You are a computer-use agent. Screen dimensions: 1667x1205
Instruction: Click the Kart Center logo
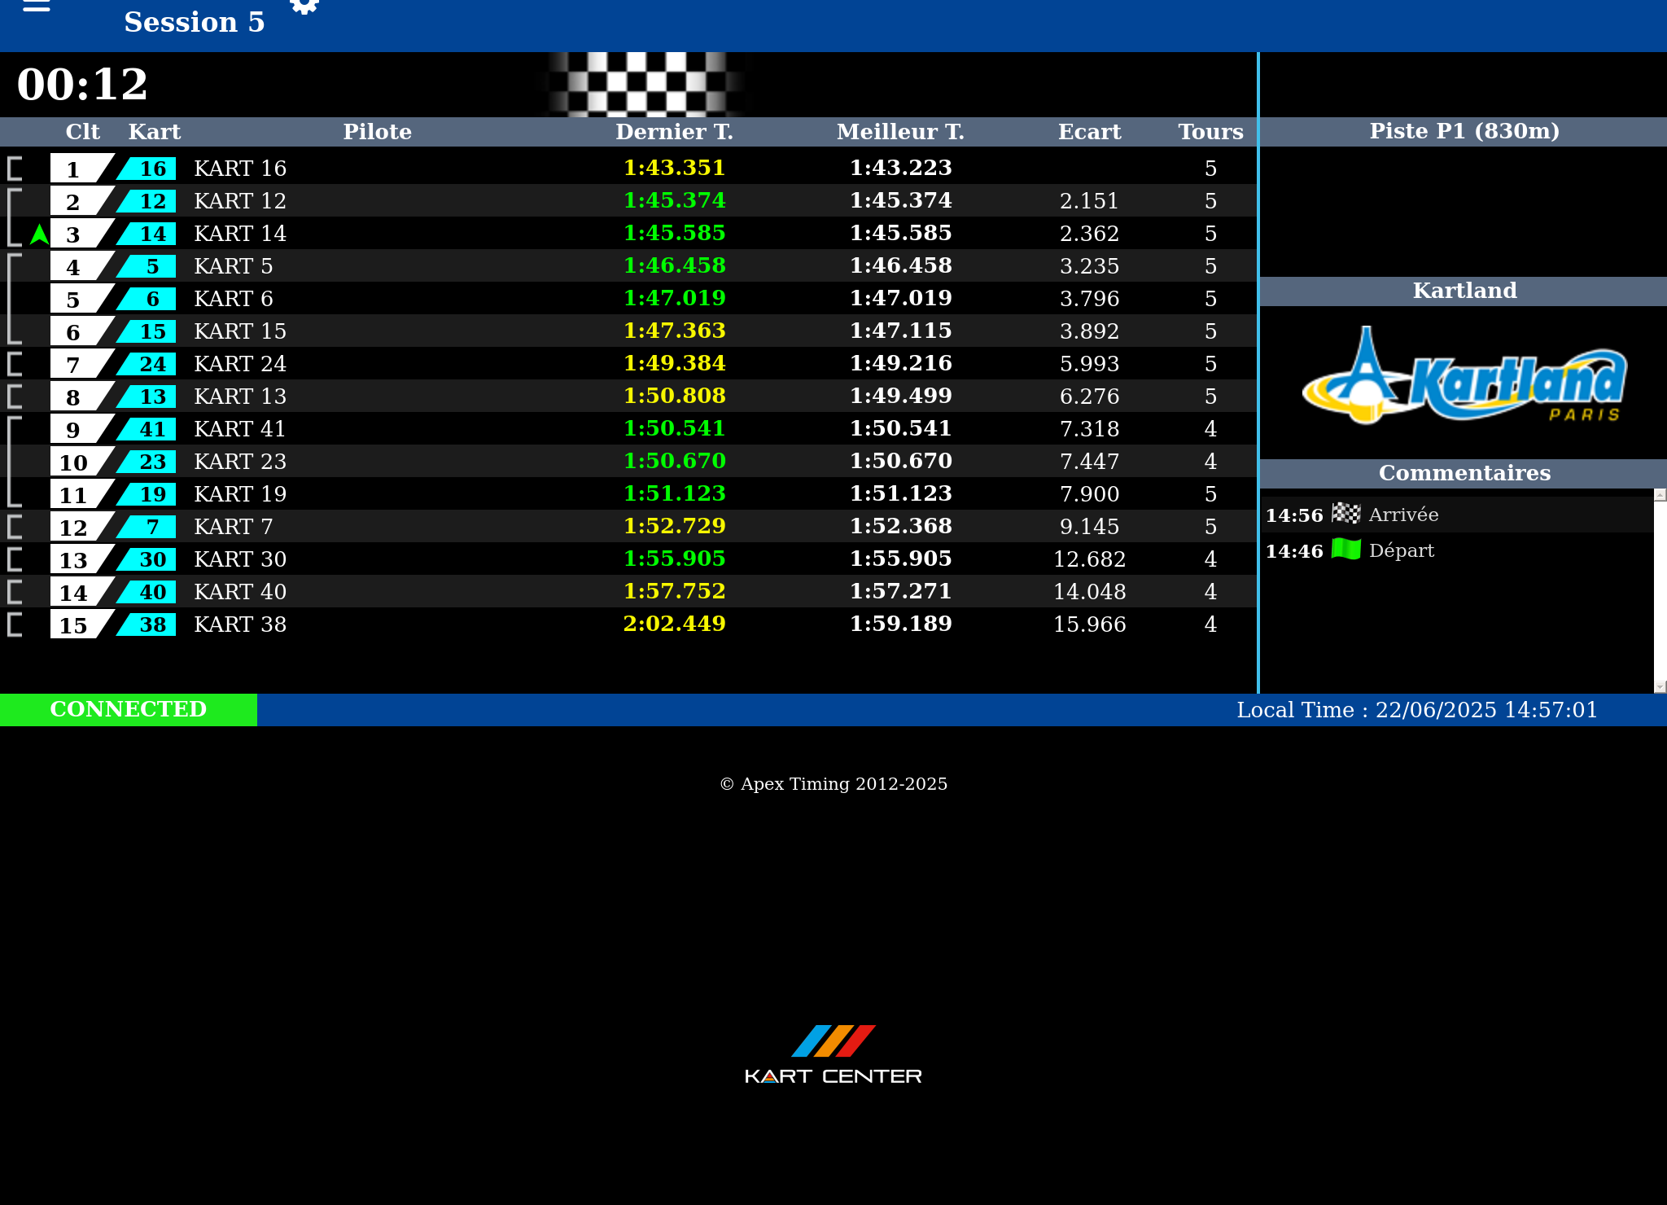[833, 1054]
